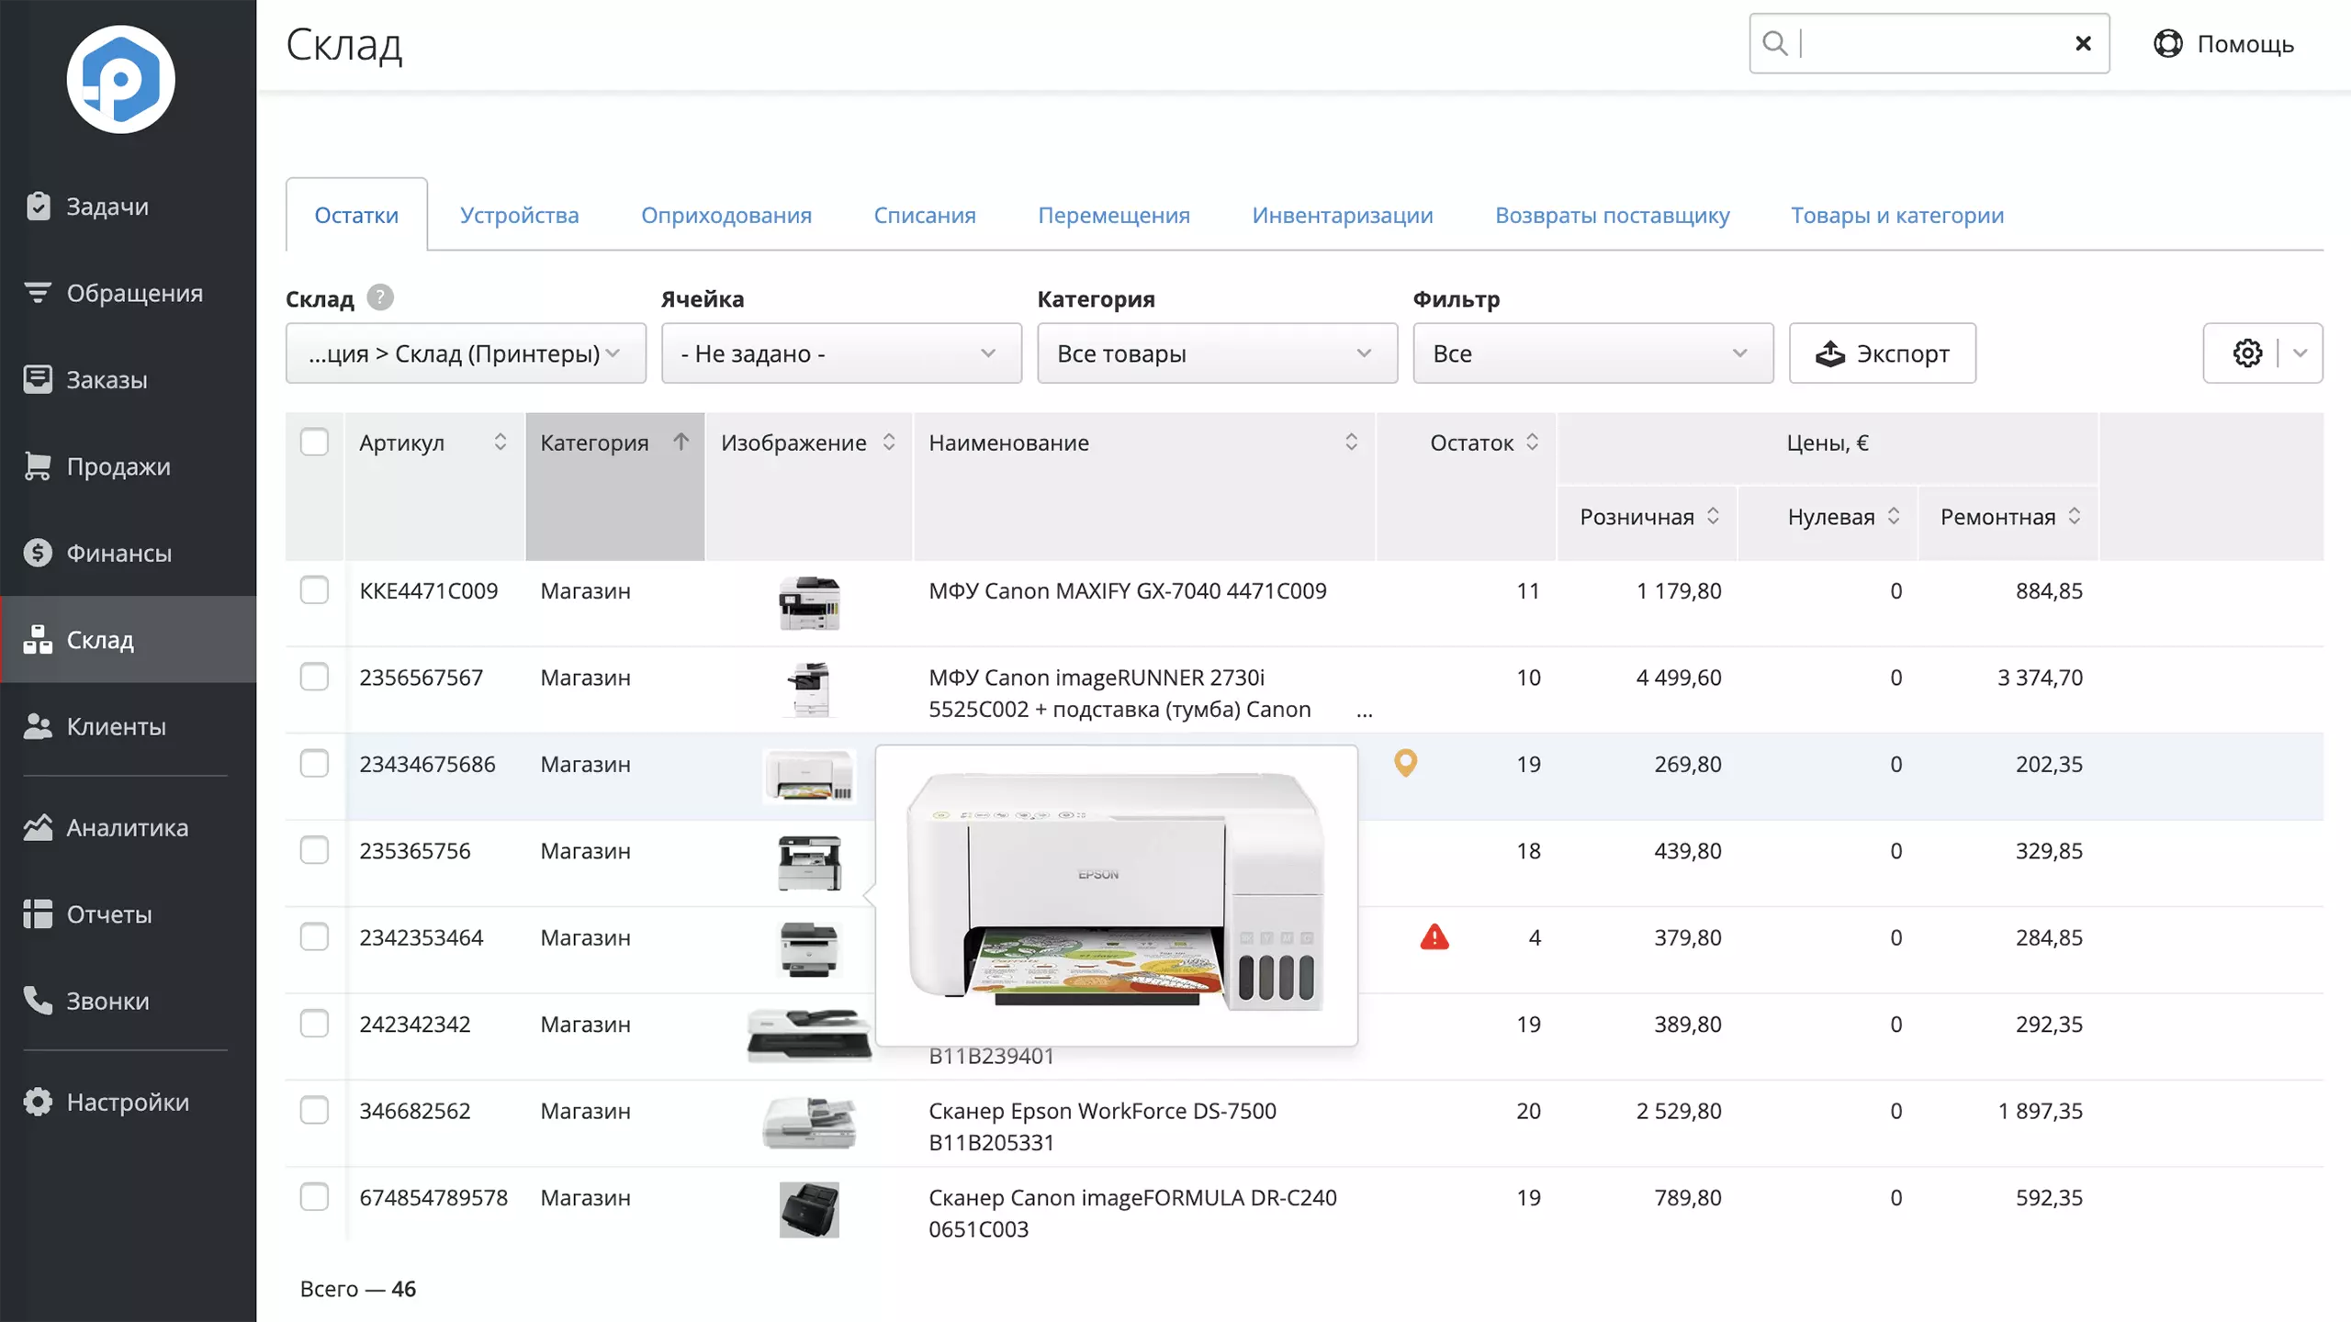Switch to the Инвентаризации tab

1343,215
